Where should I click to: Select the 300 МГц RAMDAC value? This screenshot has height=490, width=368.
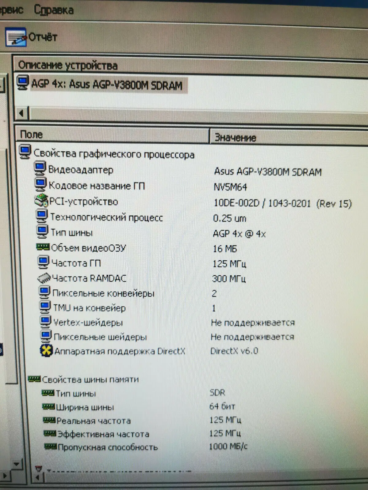coord(228,279)
